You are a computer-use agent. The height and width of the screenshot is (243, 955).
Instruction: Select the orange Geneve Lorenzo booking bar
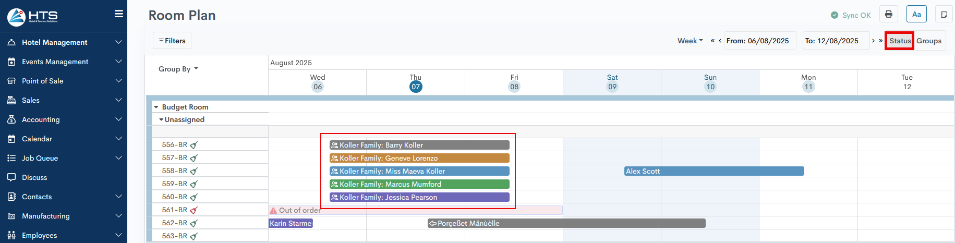click(x=419, y=158)
